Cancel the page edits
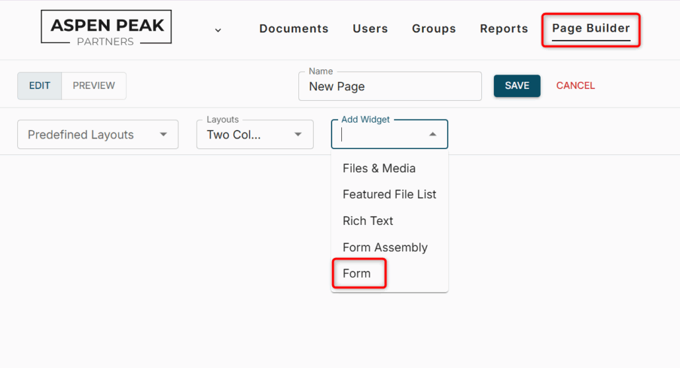The image size is (680, 368). coord(576,86)
